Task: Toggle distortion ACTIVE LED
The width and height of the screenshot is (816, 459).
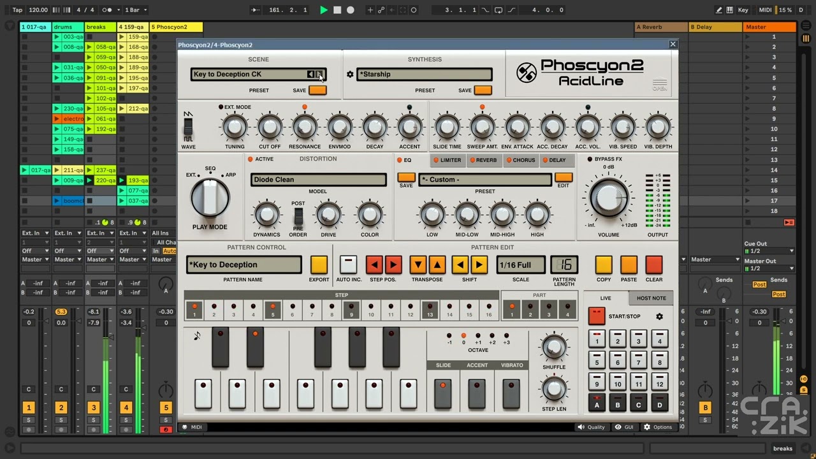Action: tap(250, 159)
